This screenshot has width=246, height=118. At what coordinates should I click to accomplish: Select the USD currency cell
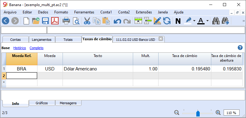pos(50,69)
